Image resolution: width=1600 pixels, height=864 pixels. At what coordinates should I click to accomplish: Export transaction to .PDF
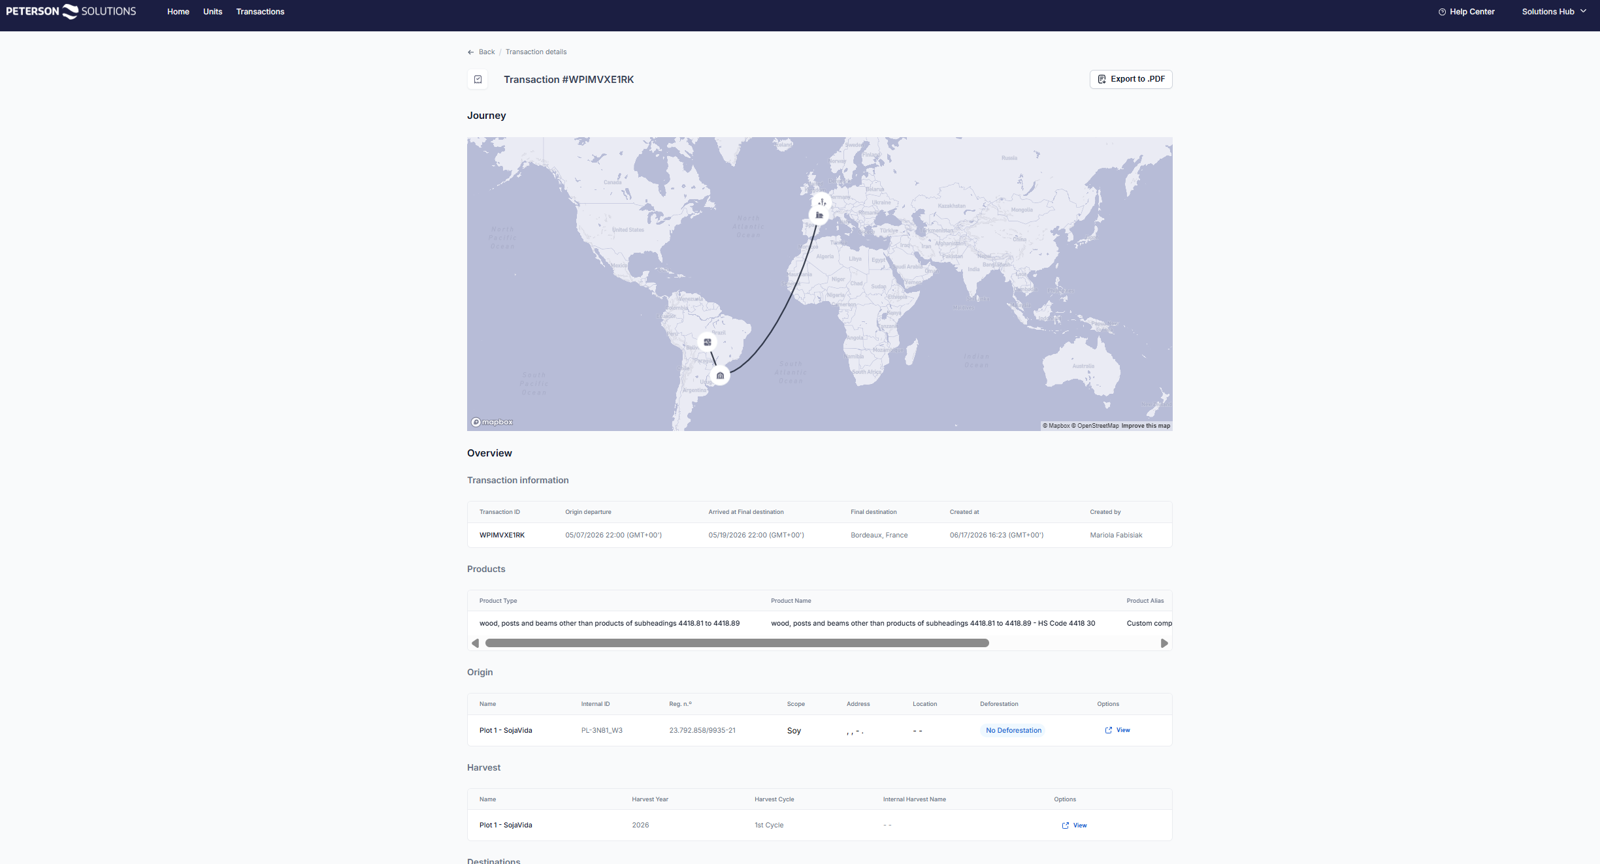(x=1131, y=79)
